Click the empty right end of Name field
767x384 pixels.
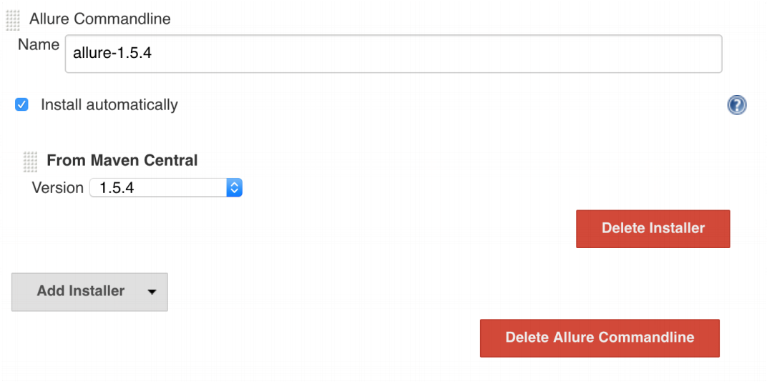(572, 54)
